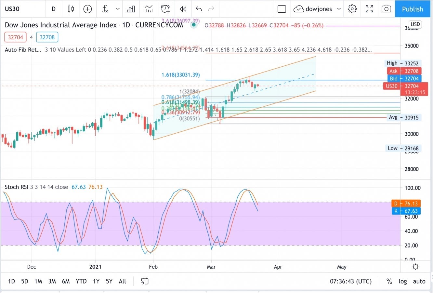Click the Apr date on the time axis
The height and width of the screenshot is (293, 433).
(x=278, y=267)
